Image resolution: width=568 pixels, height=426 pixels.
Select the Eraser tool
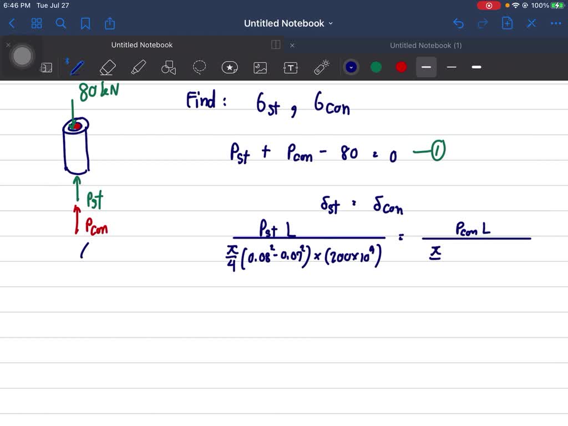tap(108, 67)
